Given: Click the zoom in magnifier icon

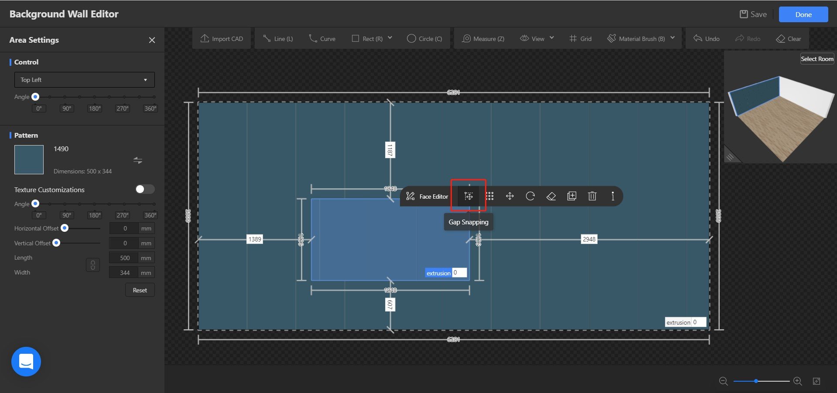Looking at the screenshot, I should tap(797, 381).
